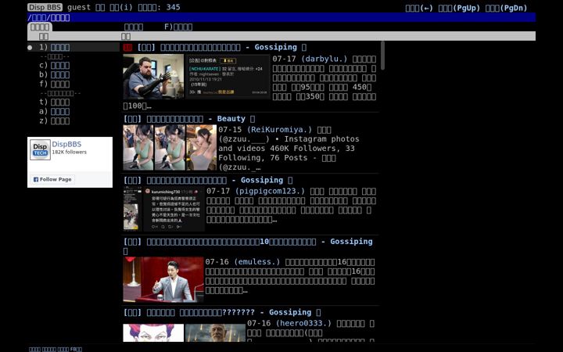Open menu entry a) in the left list

point(55,111)
